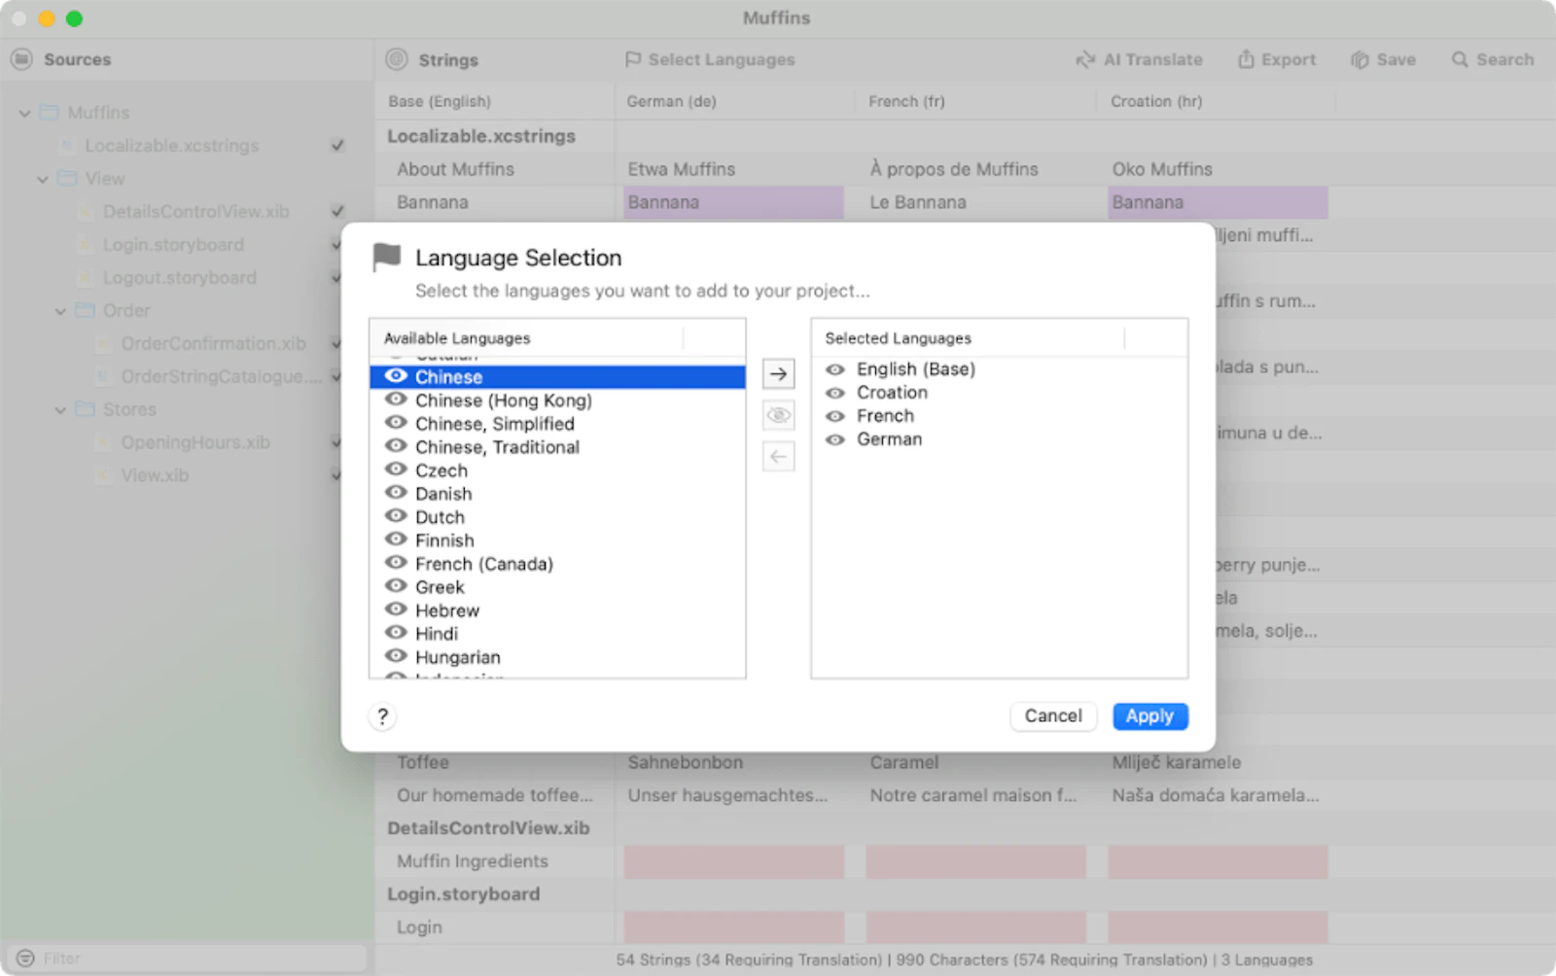This screenshot has height=976, width=1556.
Task: Click the purple German Bannana cell
Action: (733, 202)
